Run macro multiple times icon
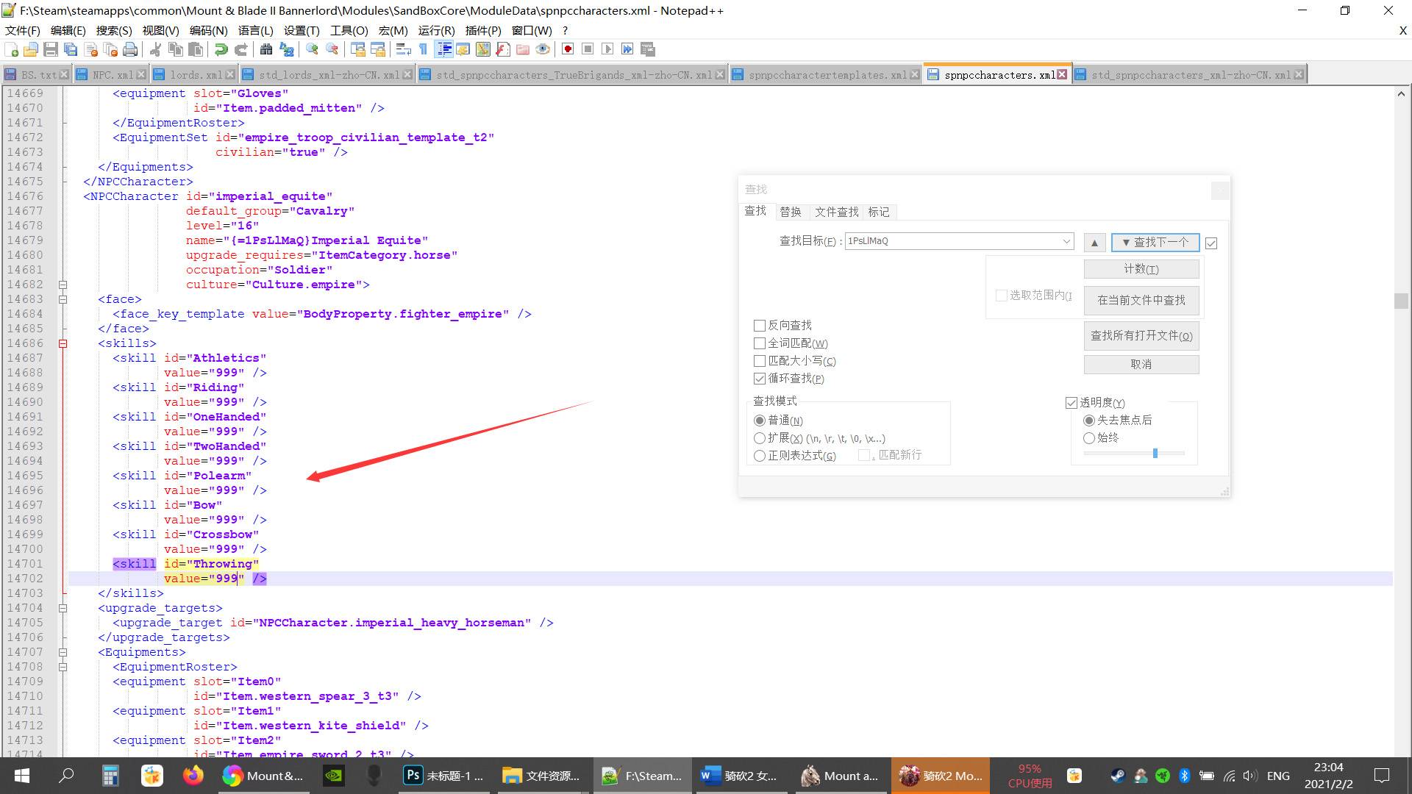Screen dimensions: 1412x794 pos(627,49)
